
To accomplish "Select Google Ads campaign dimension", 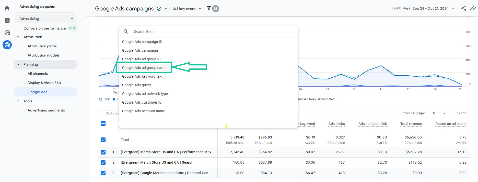I will pyautogui.click(x=140, y=50).
